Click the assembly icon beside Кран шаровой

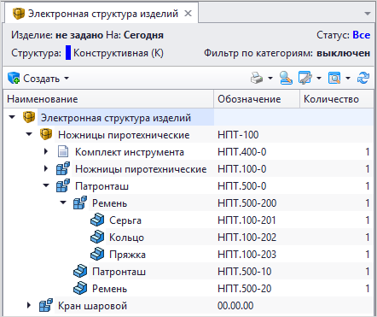point(46,306)
